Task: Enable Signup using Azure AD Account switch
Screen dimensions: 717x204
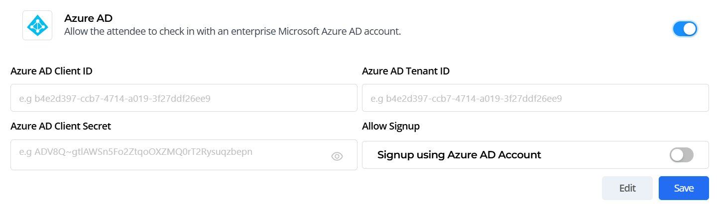Action: tap(681, 155)
